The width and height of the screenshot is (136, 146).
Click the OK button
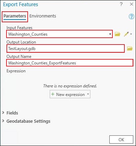(121, 139)
